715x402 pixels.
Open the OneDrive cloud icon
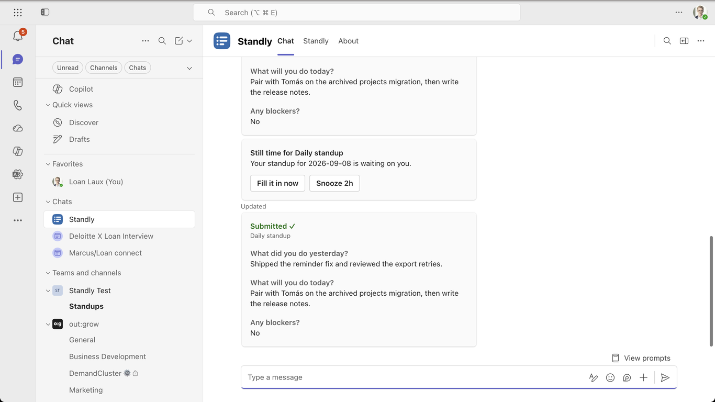point(18,128)
